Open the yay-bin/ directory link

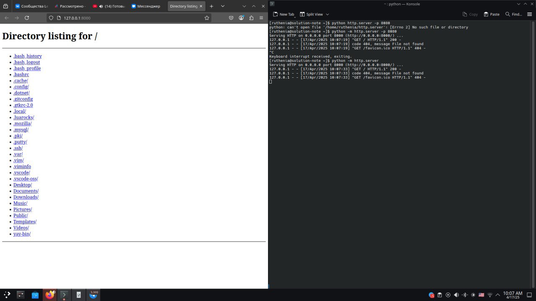tap(22, 234)
